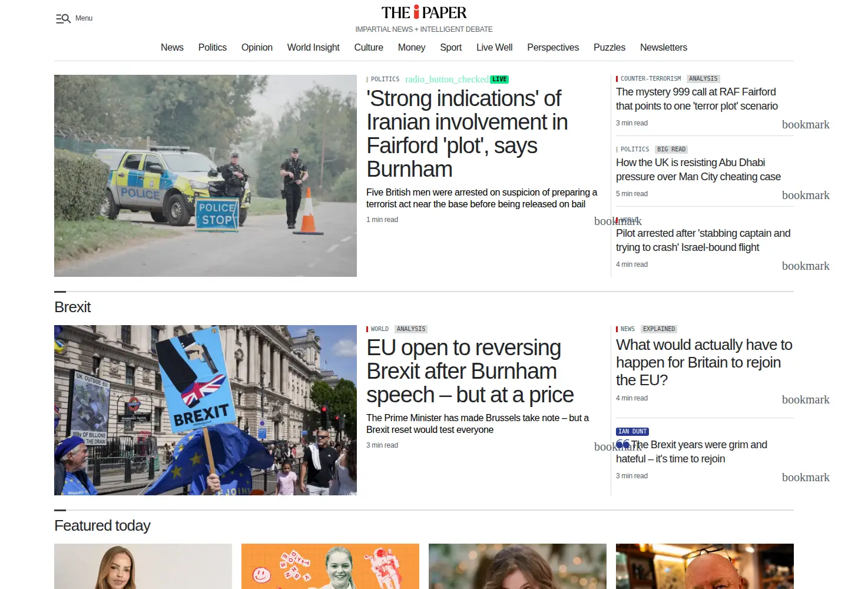The width and height of the screenshot is (848, 589).
Task: Click the radio_button_checked live indicator
Action: coord(447,79)
